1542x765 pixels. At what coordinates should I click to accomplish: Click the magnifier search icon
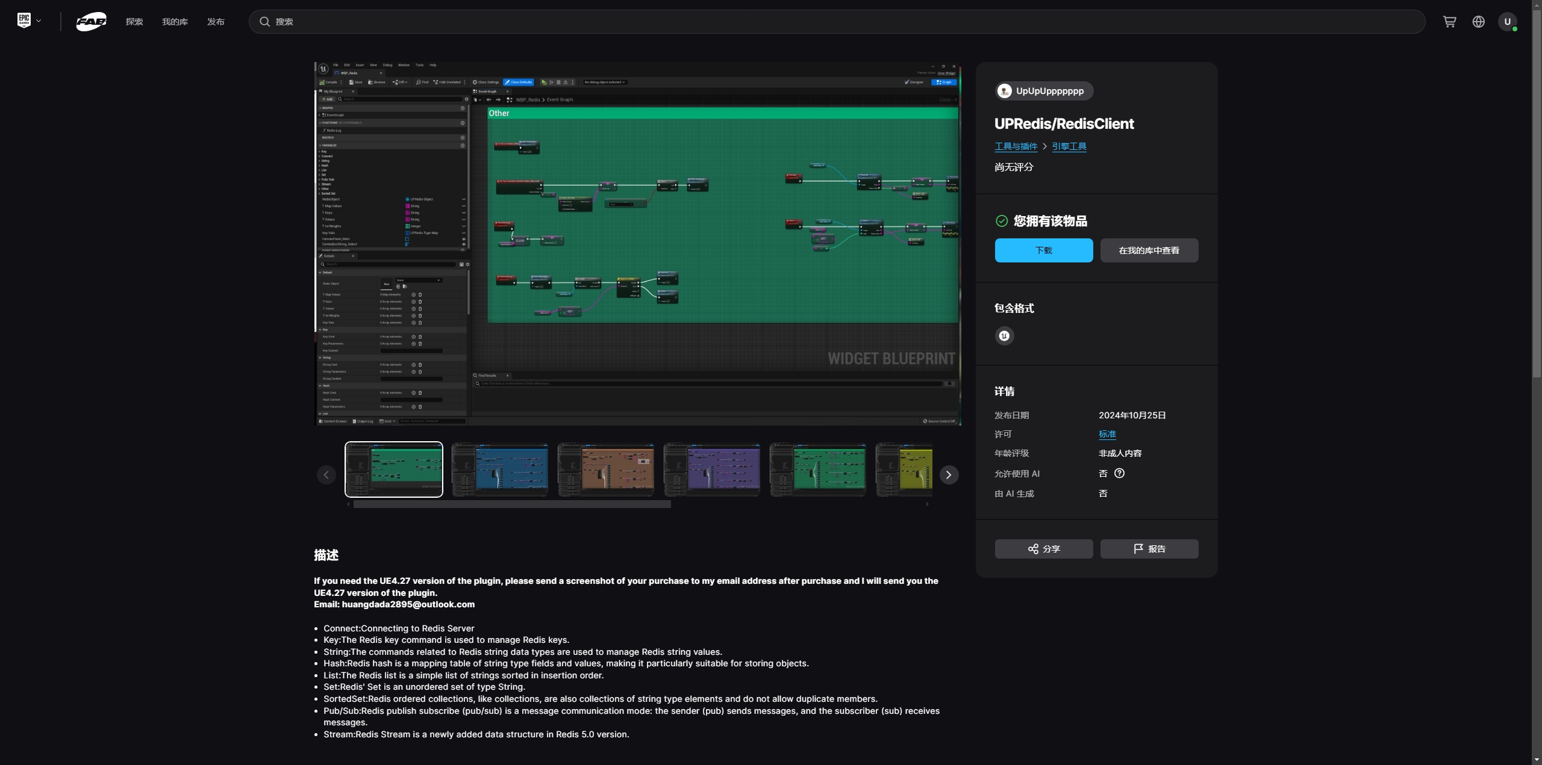264,22
